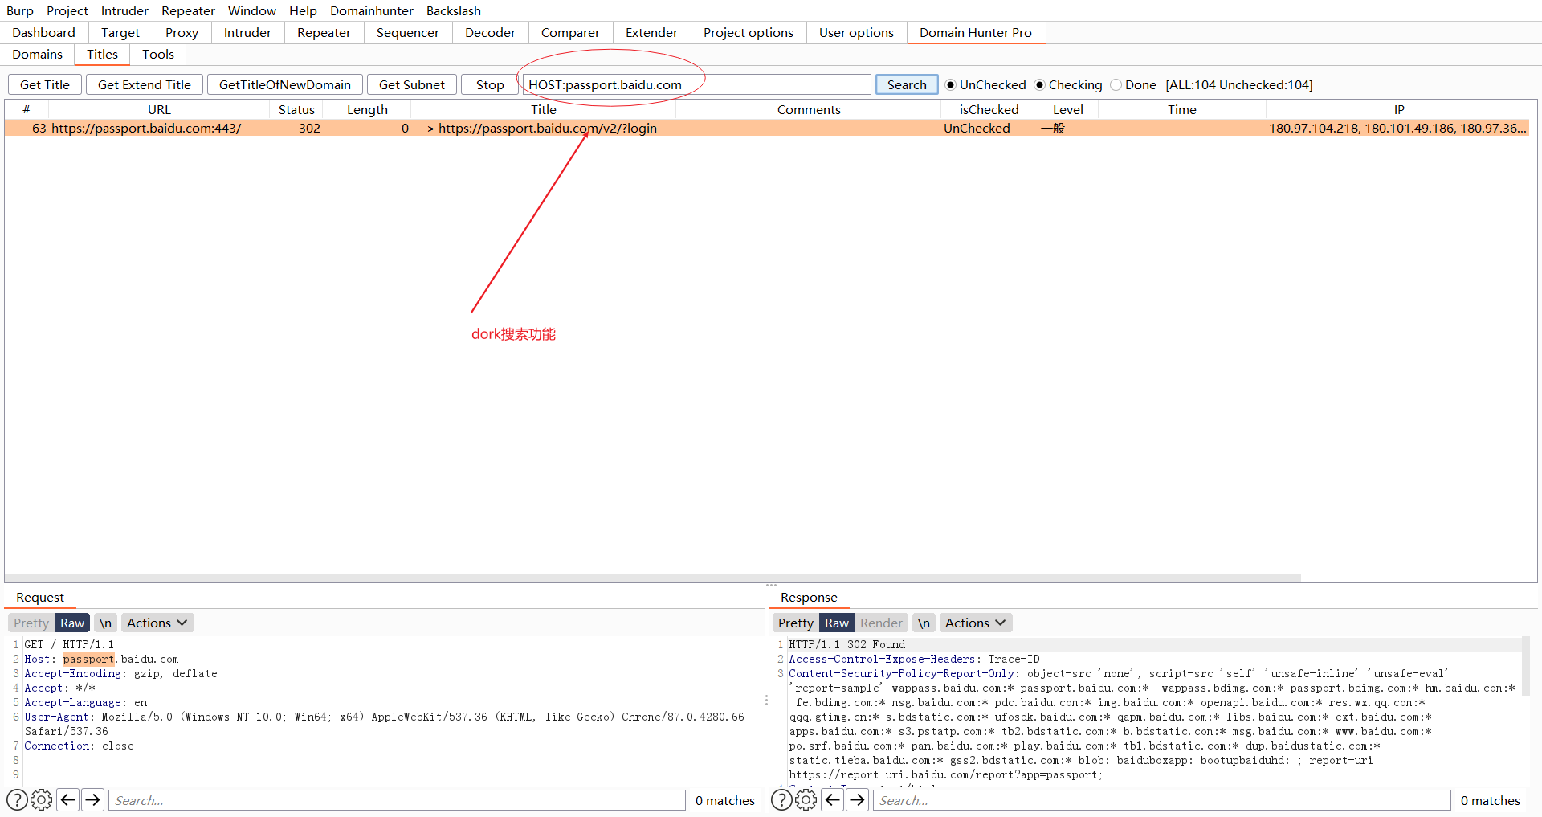Go to next match in Response panel
The height and width of the screenshot is (817, 1542).
click(858, 799)
